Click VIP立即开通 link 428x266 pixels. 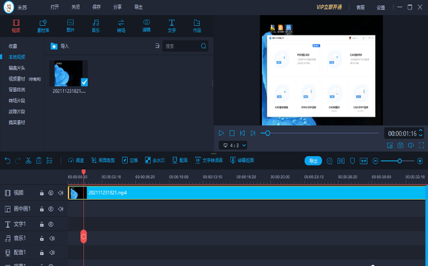click(x=329, y=7)
